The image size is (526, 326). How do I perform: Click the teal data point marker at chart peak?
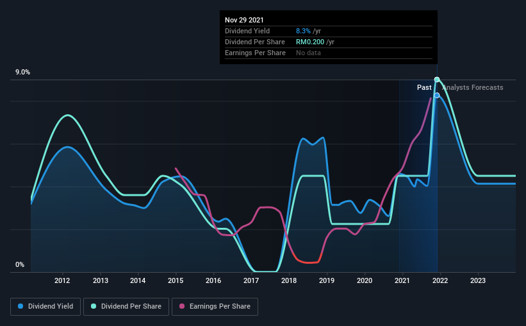coord(437,80)
